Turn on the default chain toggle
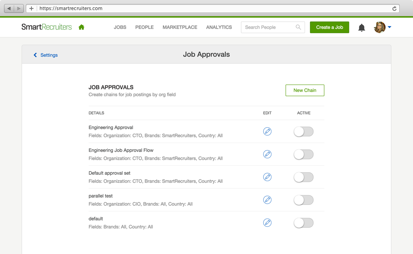The width and height of the screenshot is (413, 254). click(303, 223)
